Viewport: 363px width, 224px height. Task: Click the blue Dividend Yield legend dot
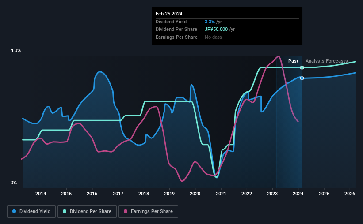point(14,211)
